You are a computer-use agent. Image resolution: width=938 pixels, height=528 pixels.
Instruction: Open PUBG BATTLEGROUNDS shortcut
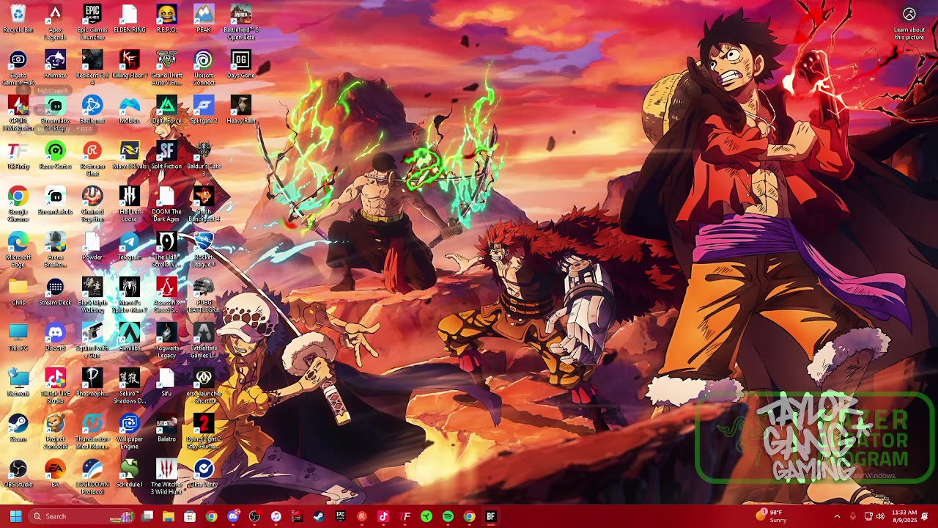[204, 295]
